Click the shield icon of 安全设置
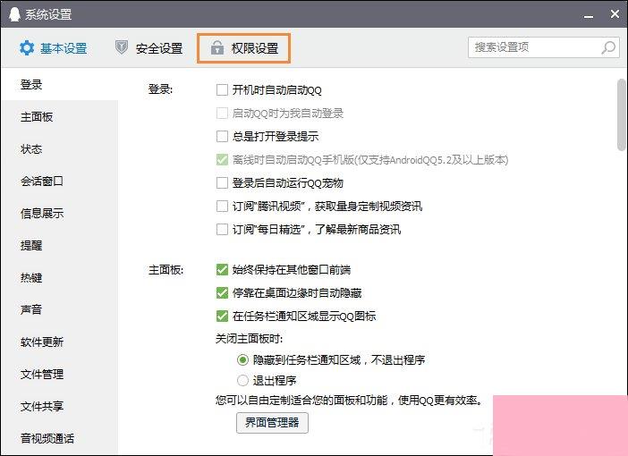Screen dimensions: 628x456 122,47
